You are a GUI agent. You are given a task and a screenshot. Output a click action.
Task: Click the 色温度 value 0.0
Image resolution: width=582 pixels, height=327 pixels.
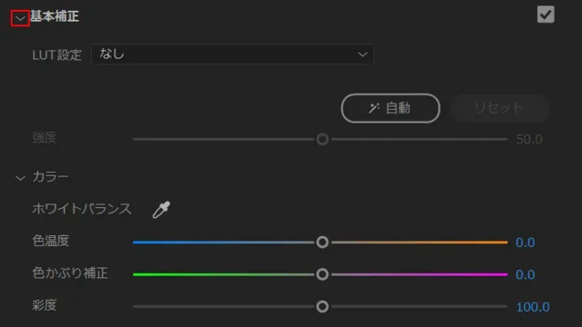[526, 243]
